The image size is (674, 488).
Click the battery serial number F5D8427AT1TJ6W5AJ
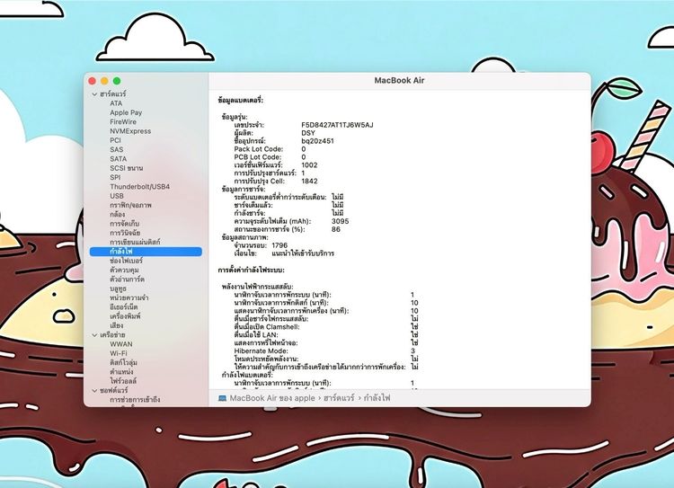(x=337, y=124)
